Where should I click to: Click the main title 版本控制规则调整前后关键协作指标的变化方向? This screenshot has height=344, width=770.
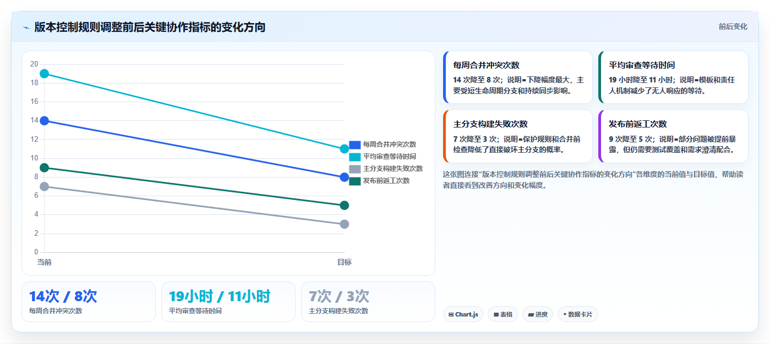(150, 27)
